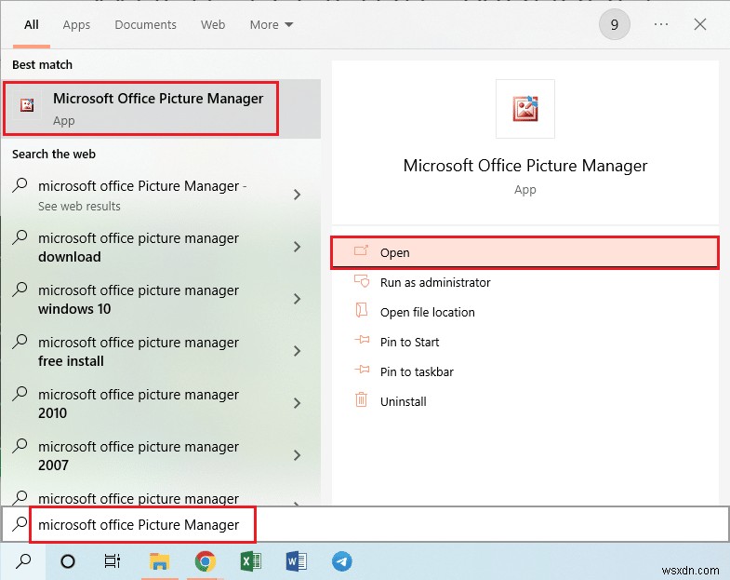Open Excel from the taskbar
This screenshot has height=580, width=730.
250,561
